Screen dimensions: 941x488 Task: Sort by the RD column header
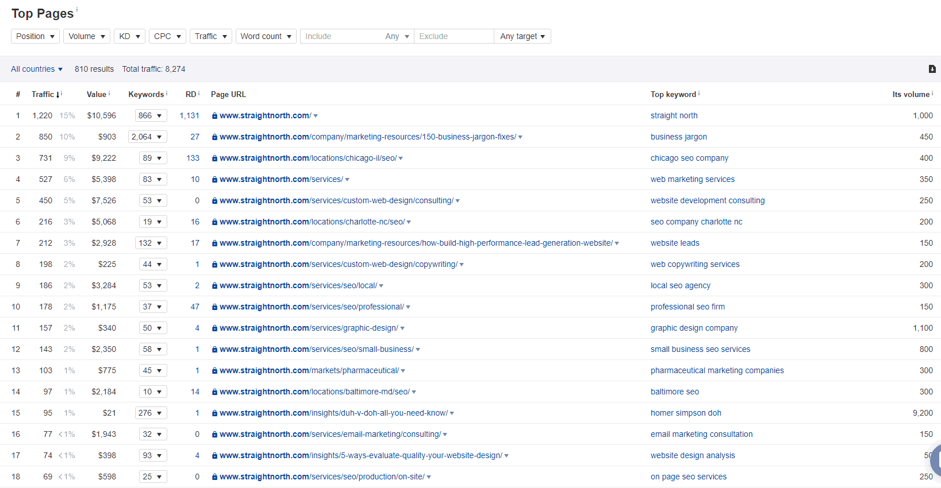(x=191, y=94)
